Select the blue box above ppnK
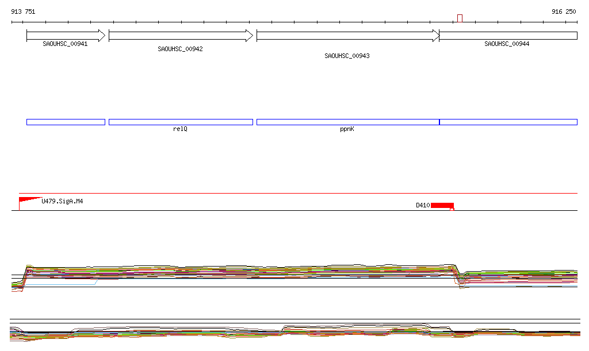The height and width of the screenshot is (351, 589). pyautogui.click(x=347, y=122)
